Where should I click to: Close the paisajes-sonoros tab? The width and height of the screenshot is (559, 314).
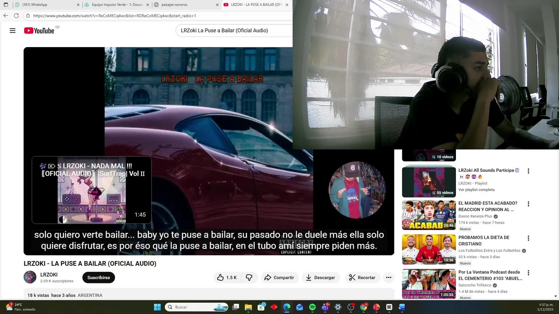217,5
